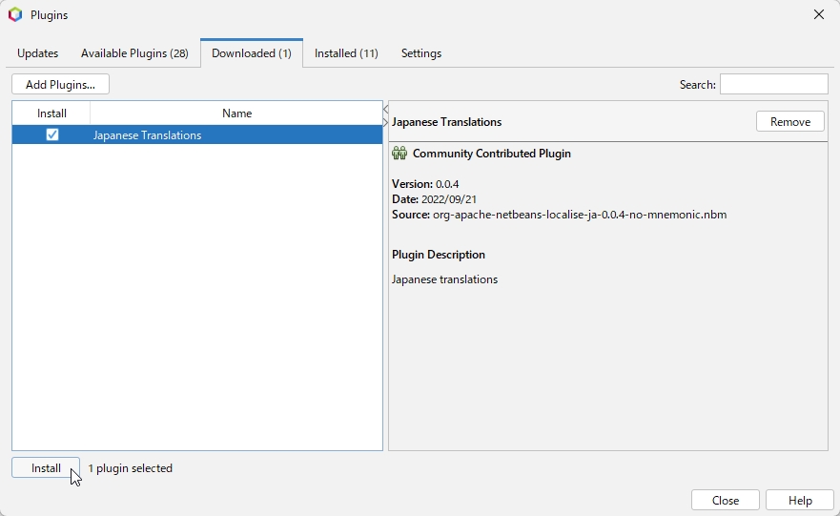The height and width of the screenshot is (516, 840).
Task: Go to the Installed (11) tab
Action: click(346, 53)
